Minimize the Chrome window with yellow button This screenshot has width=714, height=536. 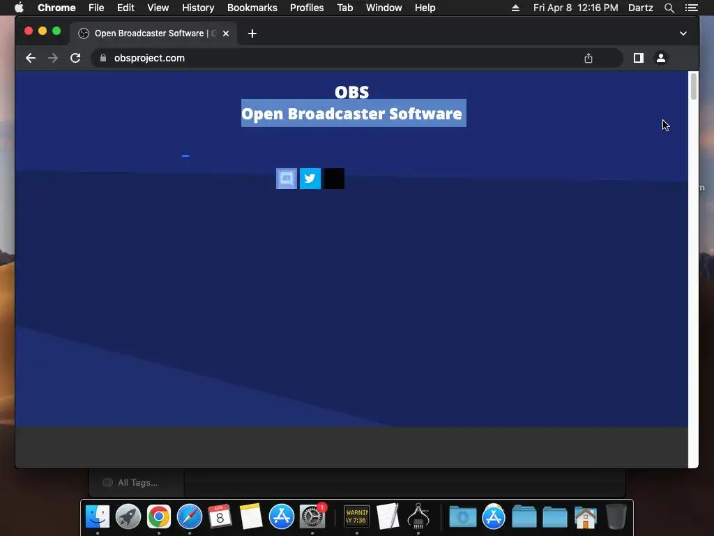(43, 31)
